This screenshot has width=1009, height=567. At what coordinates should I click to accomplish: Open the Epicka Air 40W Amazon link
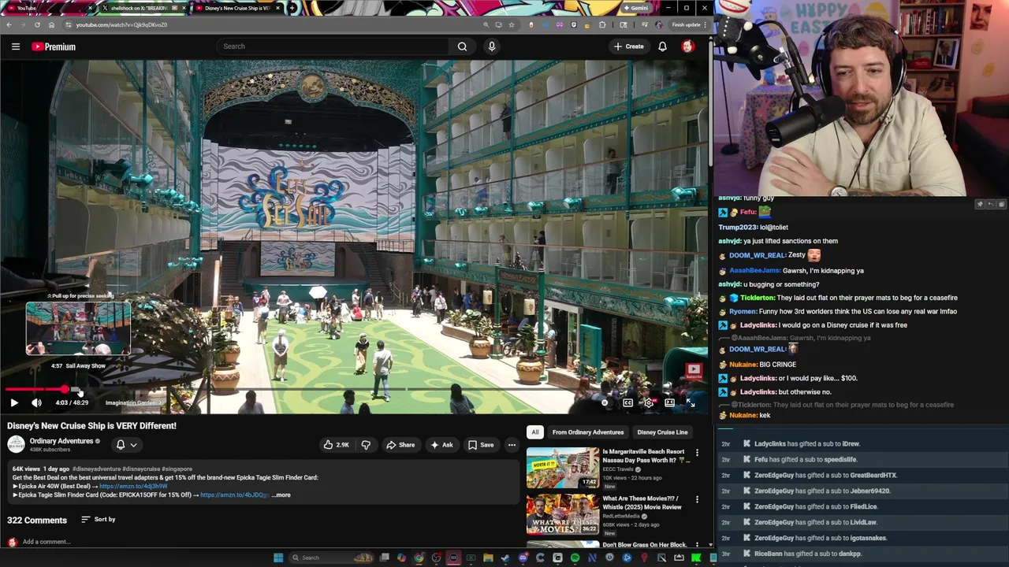pyautogui.click(x=133, y=486)
